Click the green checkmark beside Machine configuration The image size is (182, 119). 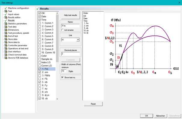6,8
